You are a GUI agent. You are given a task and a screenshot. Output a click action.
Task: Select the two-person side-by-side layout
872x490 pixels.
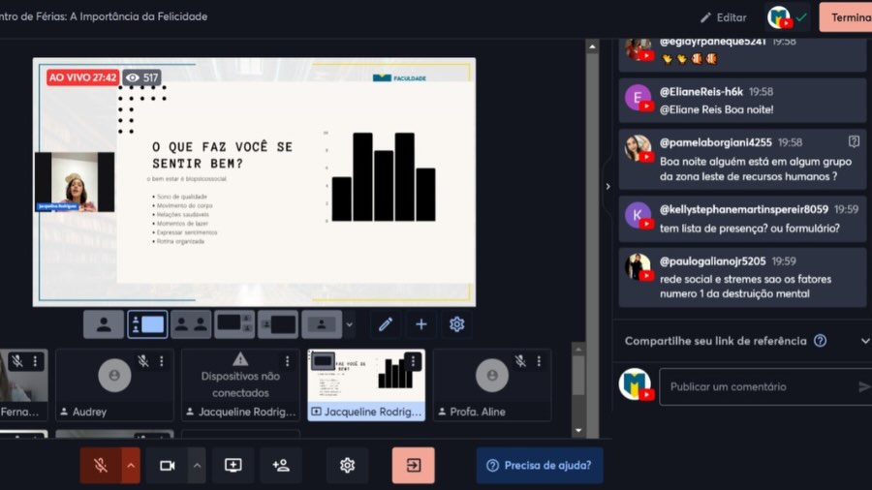[x=191, y=324]
